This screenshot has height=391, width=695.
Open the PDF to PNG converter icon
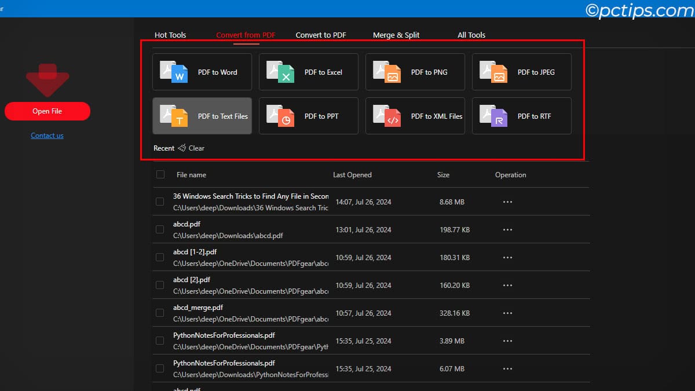[x=388, y=72]
